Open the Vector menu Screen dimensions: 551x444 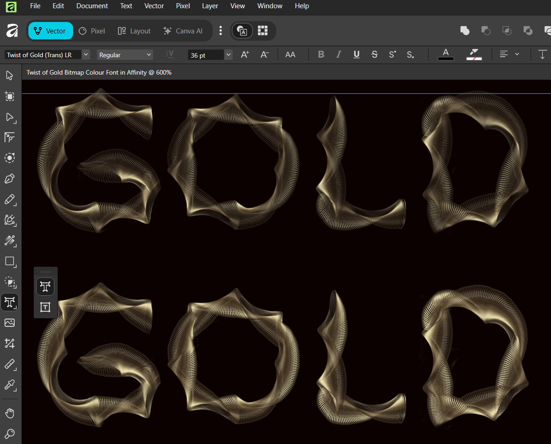click(x=154, y=6)
